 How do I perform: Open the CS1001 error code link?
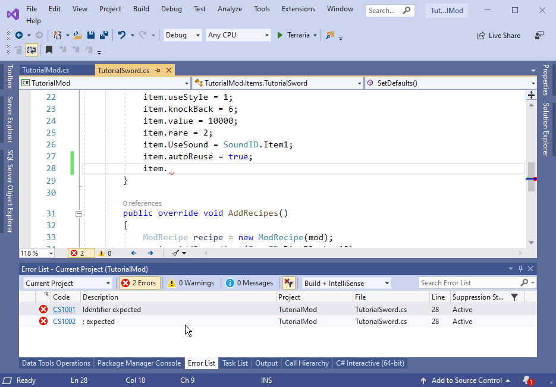64,310
